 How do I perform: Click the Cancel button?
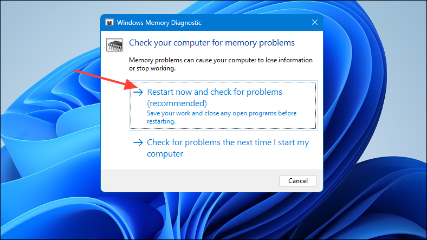(298, 181)
